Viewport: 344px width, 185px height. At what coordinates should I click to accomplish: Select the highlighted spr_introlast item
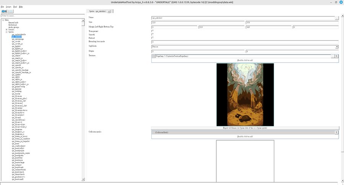[x=17, y=37]
